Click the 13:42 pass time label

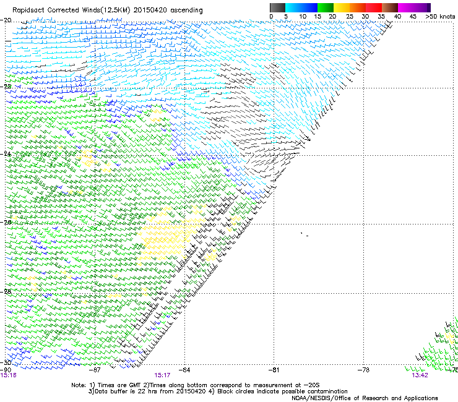tap(420, 375)
